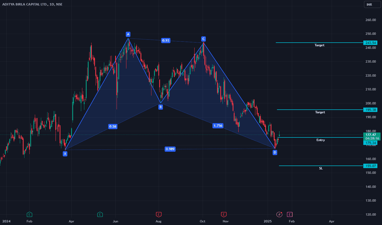Click the 195.38 target price tag
382x225 pixels.
[369, 110]
